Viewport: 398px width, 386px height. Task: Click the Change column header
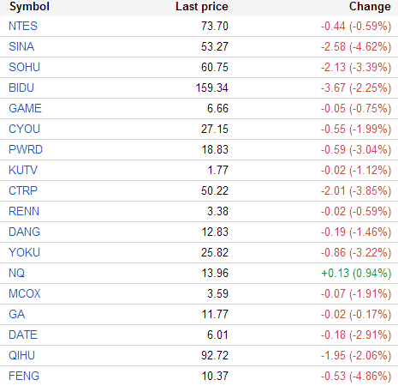[370, 7]
